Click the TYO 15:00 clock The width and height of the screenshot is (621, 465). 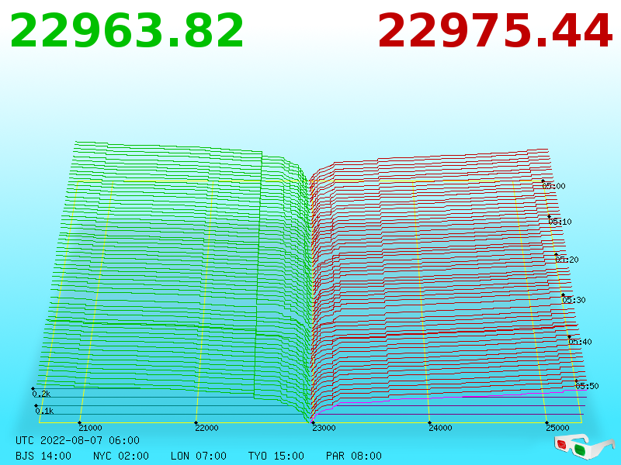(x=276, y=456)
